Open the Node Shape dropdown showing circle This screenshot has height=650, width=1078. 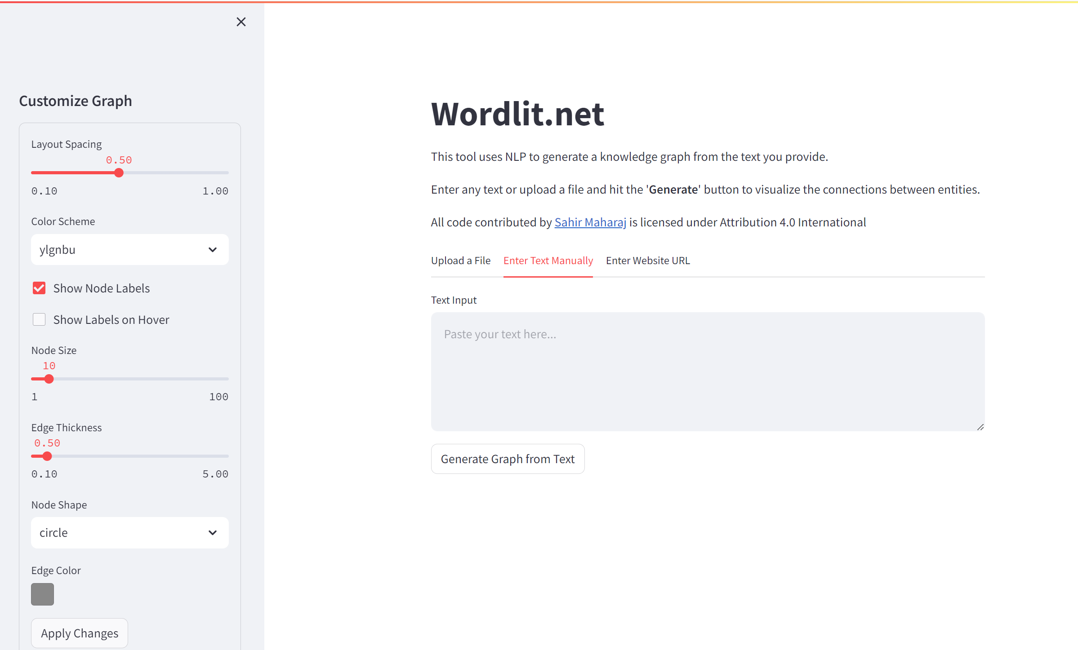129,532
